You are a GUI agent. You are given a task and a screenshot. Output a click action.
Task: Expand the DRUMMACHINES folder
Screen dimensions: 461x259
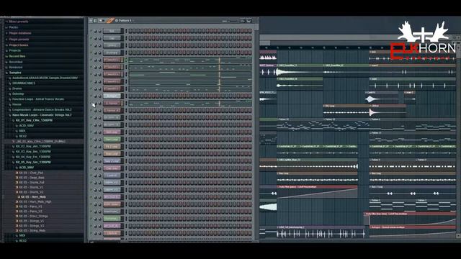click(x=9, y=83)
